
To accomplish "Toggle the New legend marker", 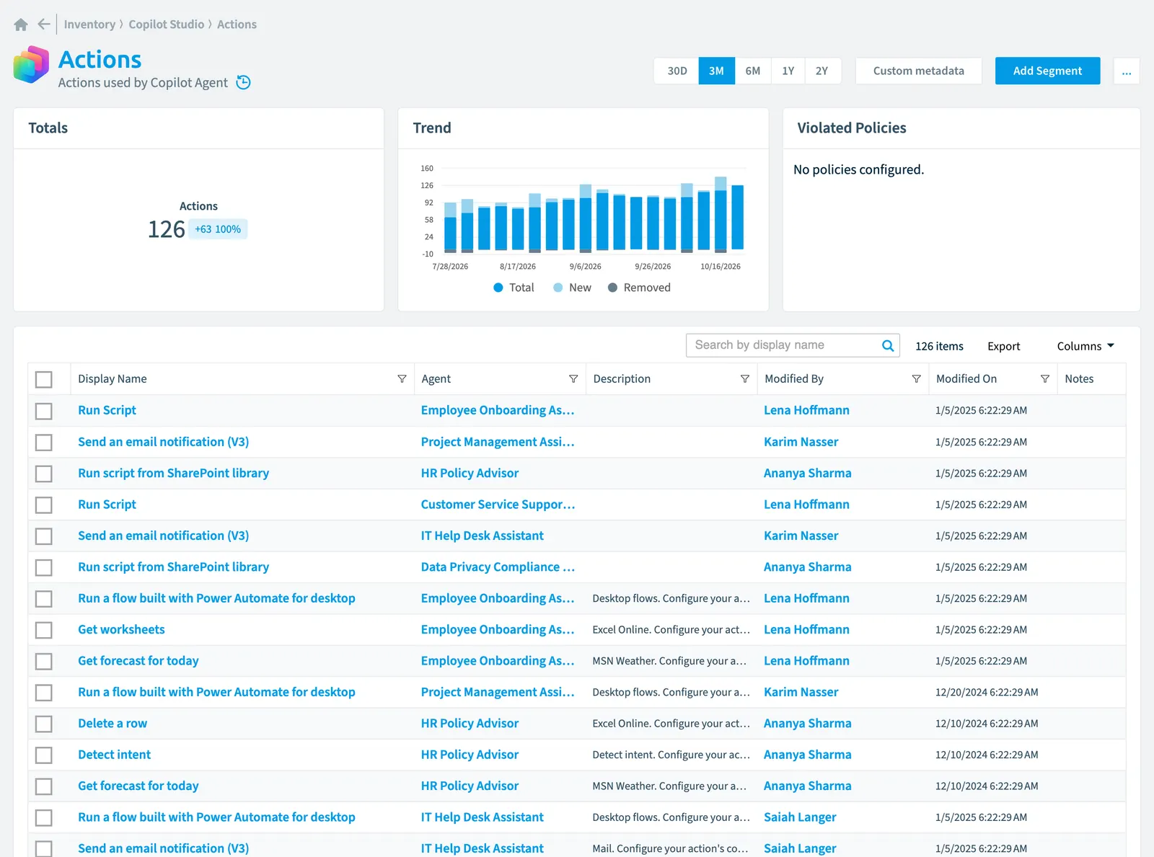I will (558, 288).
